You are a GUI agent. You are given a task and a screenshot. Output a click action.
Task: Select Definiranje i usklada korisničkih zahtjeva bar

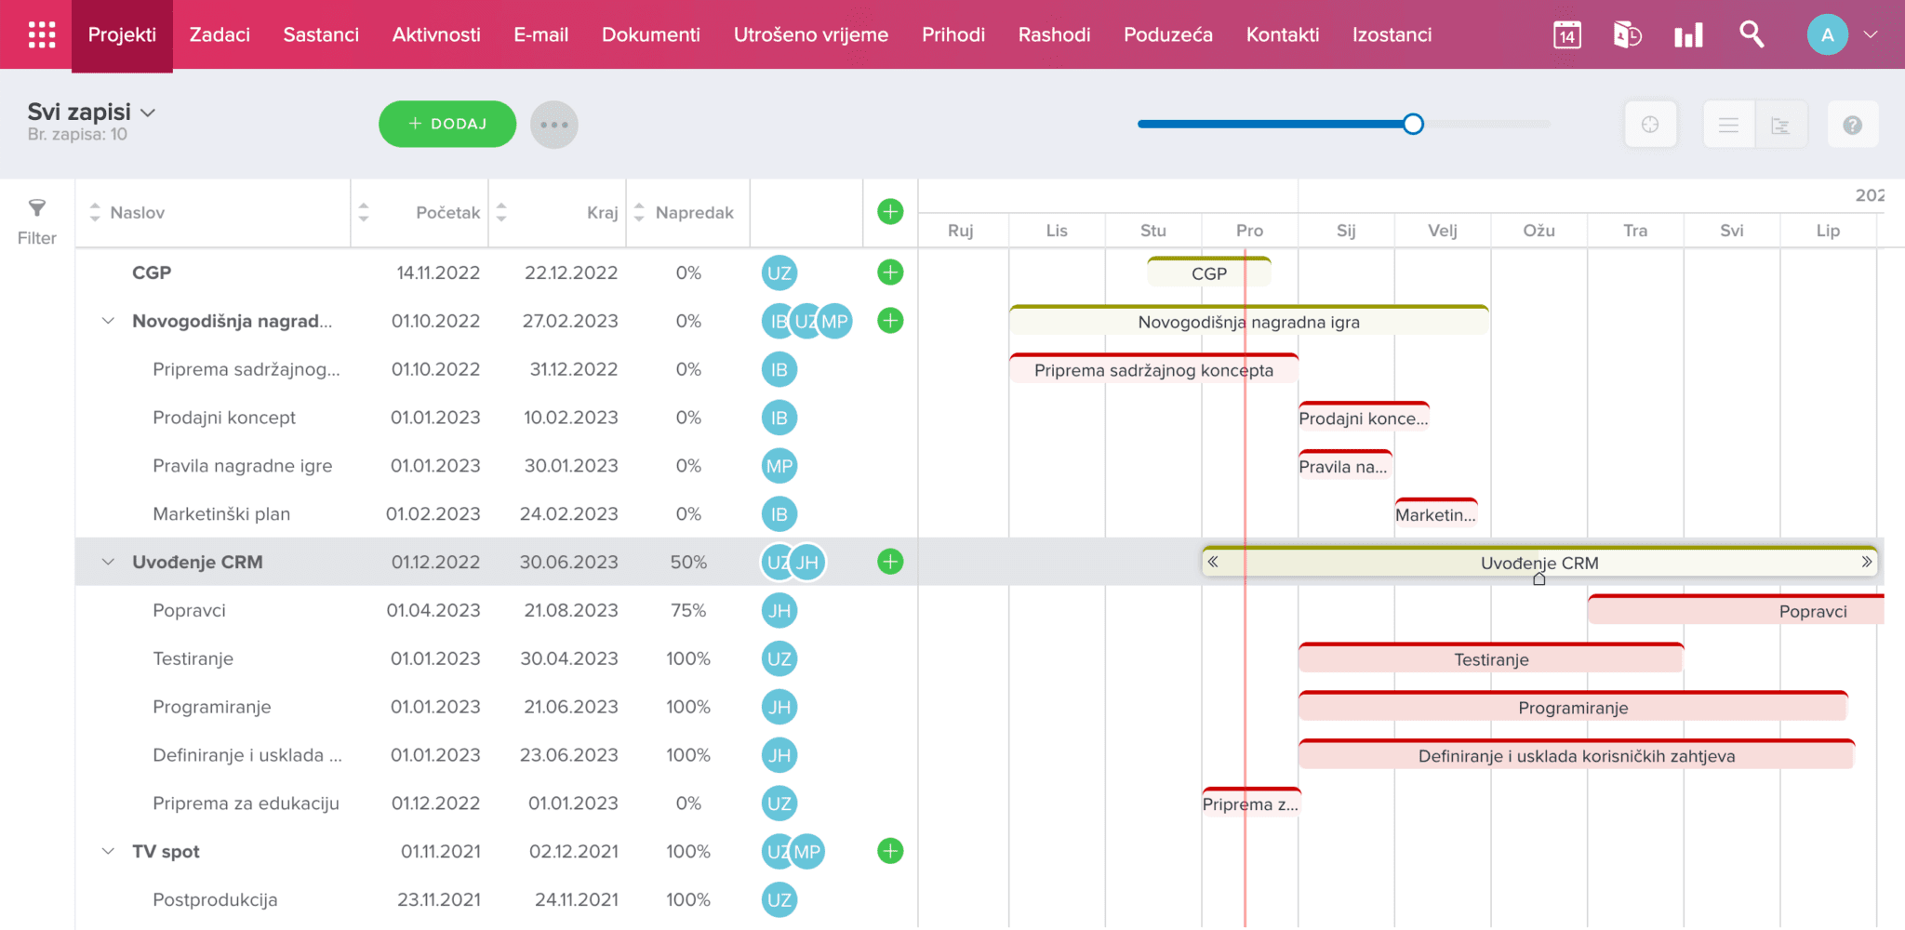coord(1577,755)
